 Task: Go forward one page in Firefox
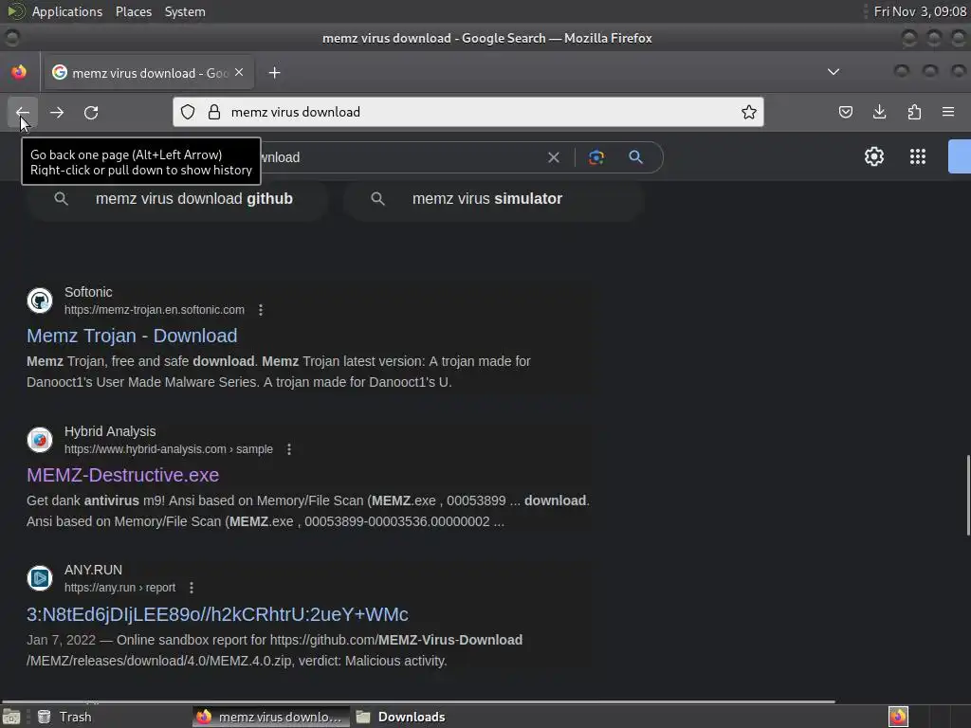(57, 112)
